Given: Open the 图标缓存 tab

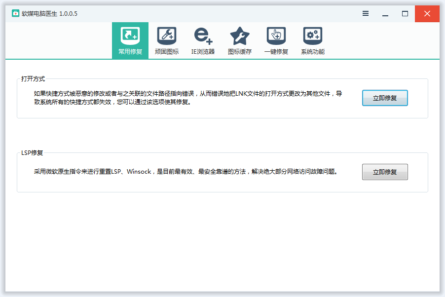Looking at the screenshot, I should [x=240, y=40].
